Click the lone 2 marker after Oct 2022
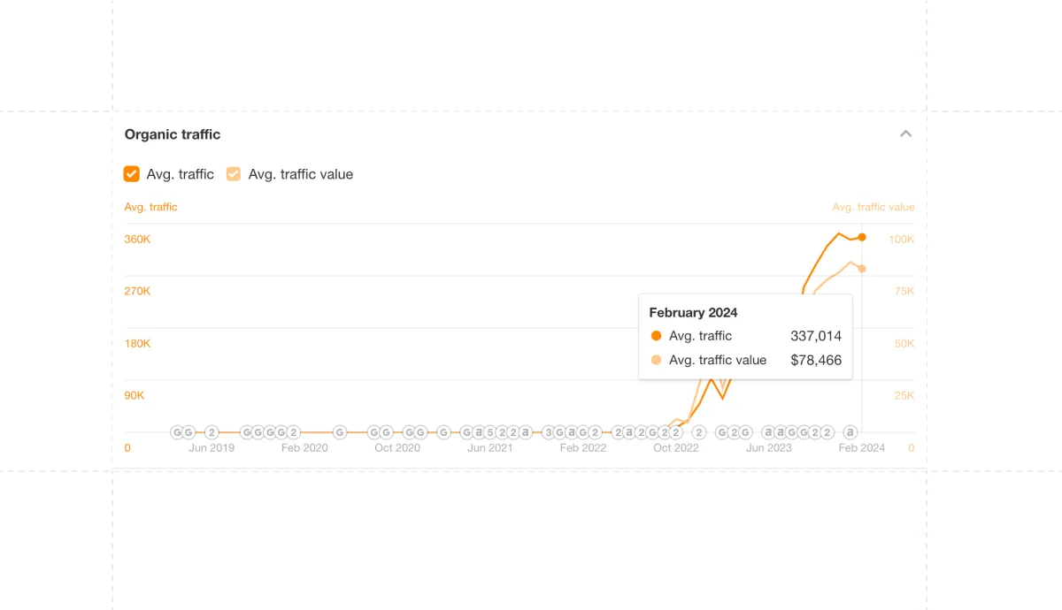Screen dimensions: 1062x610 pyautogui.click(x=699, y=432)
